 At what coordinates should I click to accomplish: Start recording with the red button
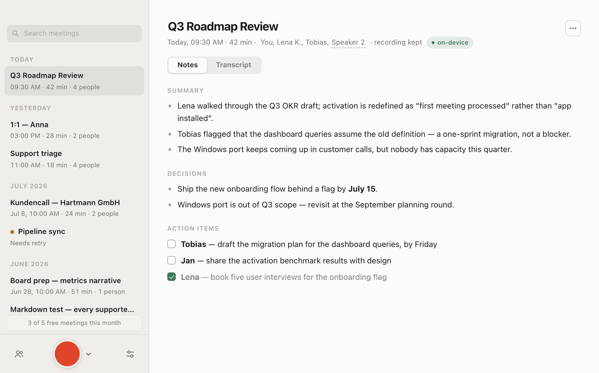(67, 354)
